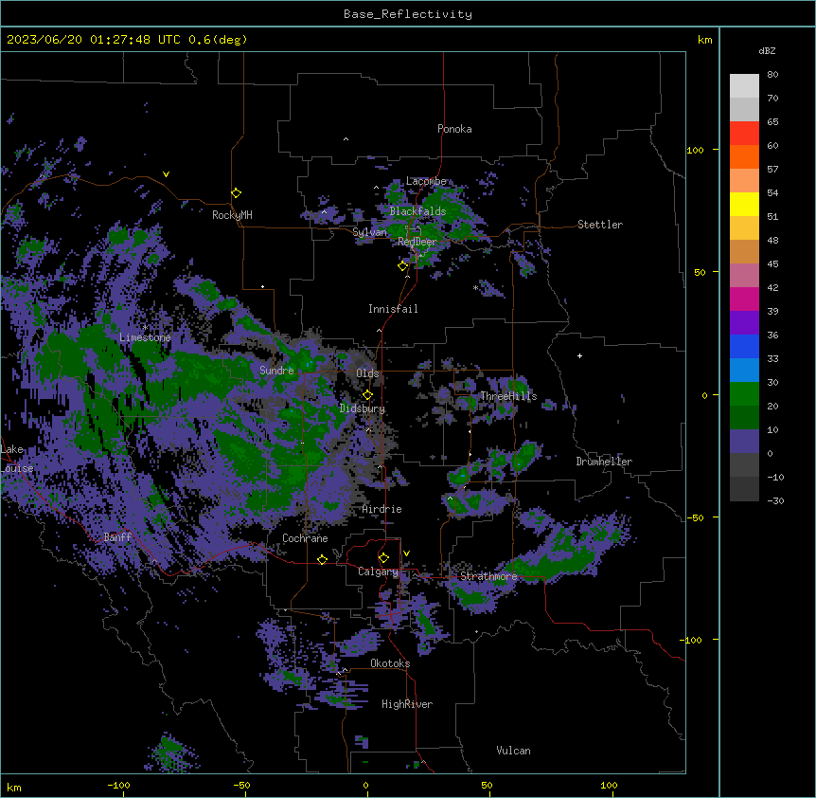Select the Strathmore label
816x798 pixels.
[x=488, y=576]
